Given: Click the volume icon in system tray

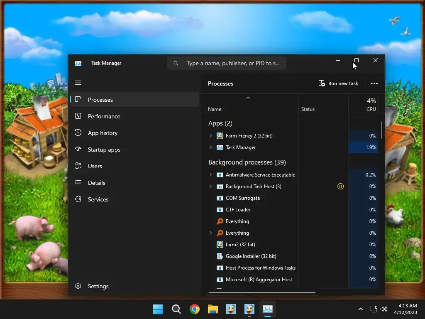Looking at the screenshot, I should (384, 309).
